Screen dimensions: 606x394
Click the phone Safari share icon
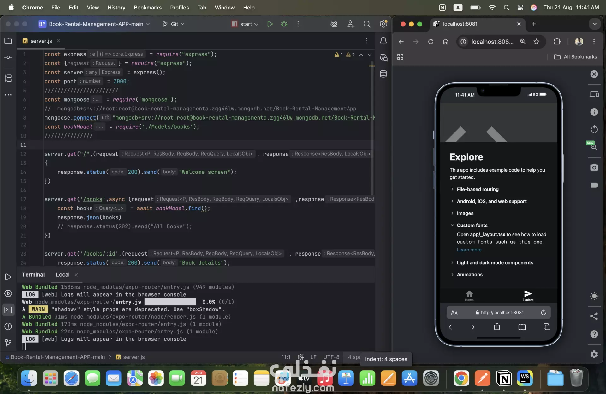(x=497, y=327)
